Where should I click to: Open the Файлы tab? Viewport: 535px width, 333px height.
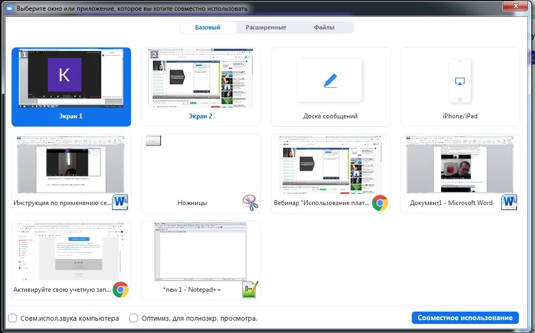pyautogui.click(x=324, y=27)
